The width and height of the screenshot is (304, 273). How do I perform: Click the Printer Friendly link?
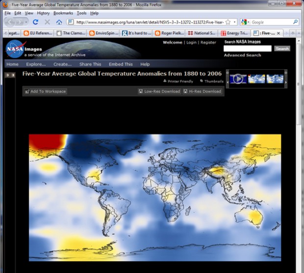pyautogui.click(x=178, y=81)
